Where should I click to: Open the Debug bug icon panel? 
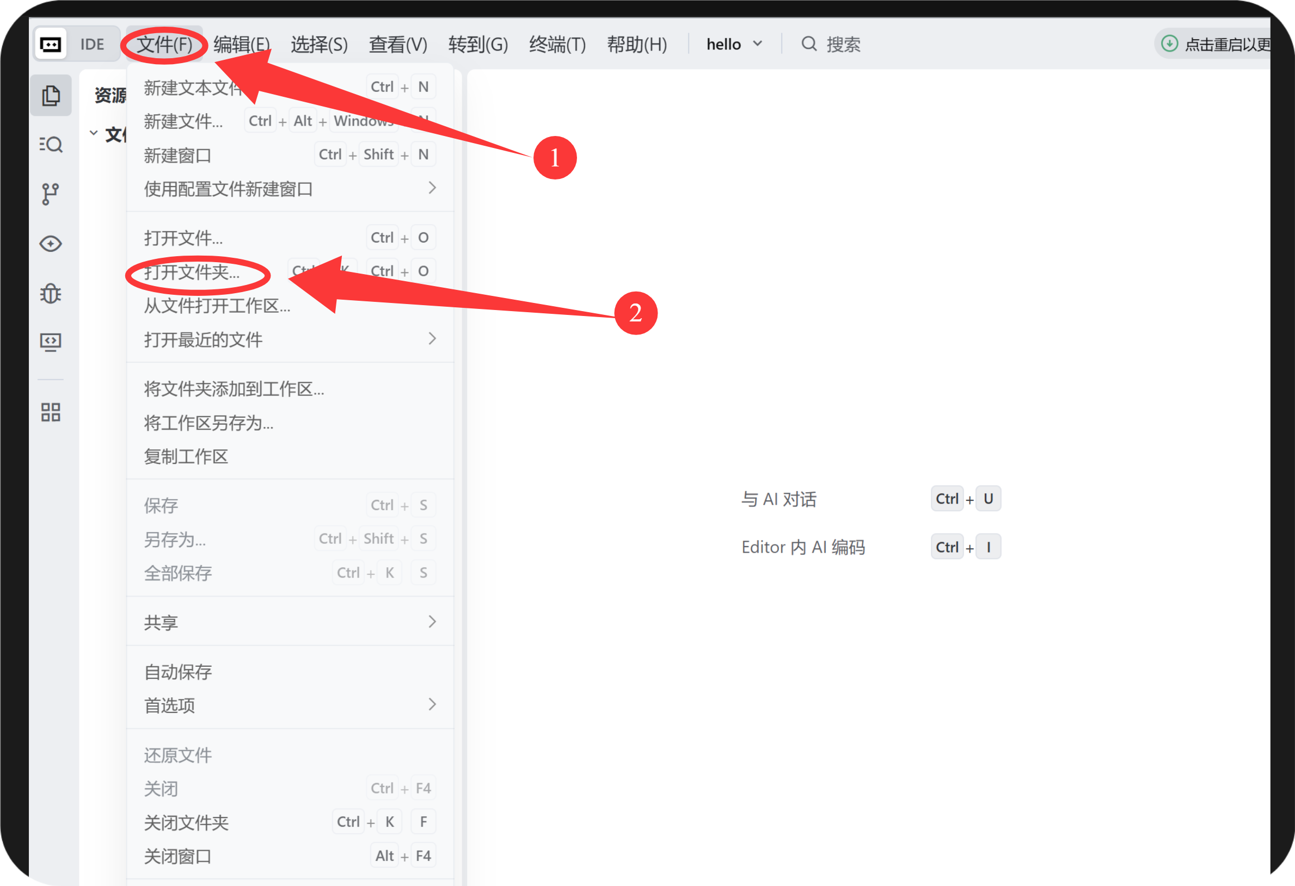[51, 293]
